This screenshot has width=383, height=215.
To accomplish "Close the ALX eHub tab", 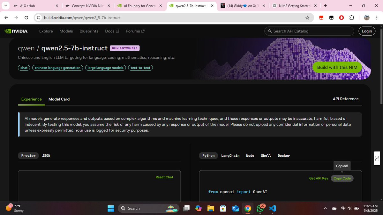I will (57, 6).
